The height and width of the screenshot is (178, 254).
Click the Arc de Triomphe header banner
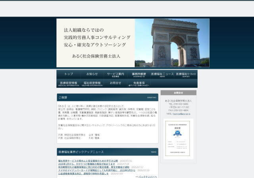pos(133,43)
